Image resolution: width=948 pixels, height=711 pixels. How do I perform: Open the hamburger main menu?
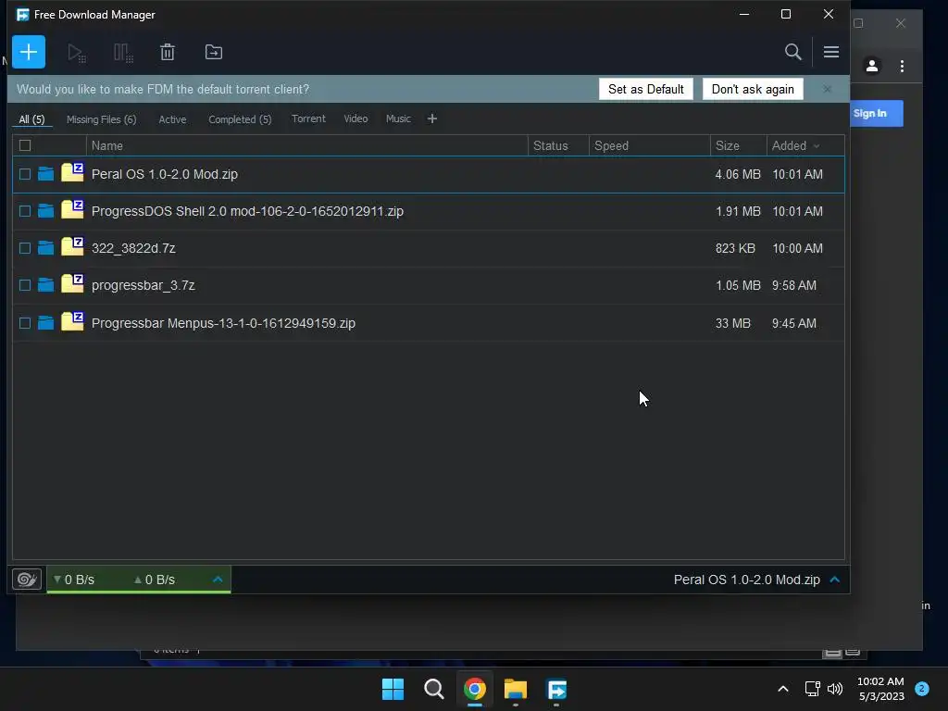click(x=831, y=52)
